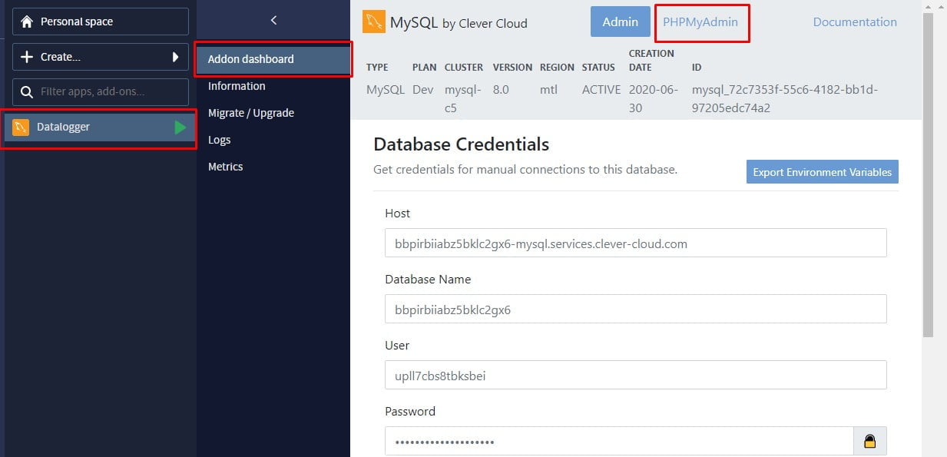Expand the Create menu arrow
The width and height of the screenshot is (947, 457).
[x=175, y=58]
